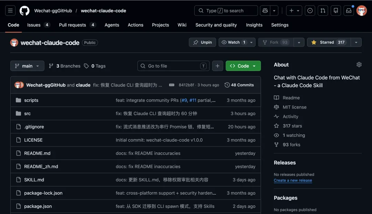Open the scripts folder

pos(31,100)
